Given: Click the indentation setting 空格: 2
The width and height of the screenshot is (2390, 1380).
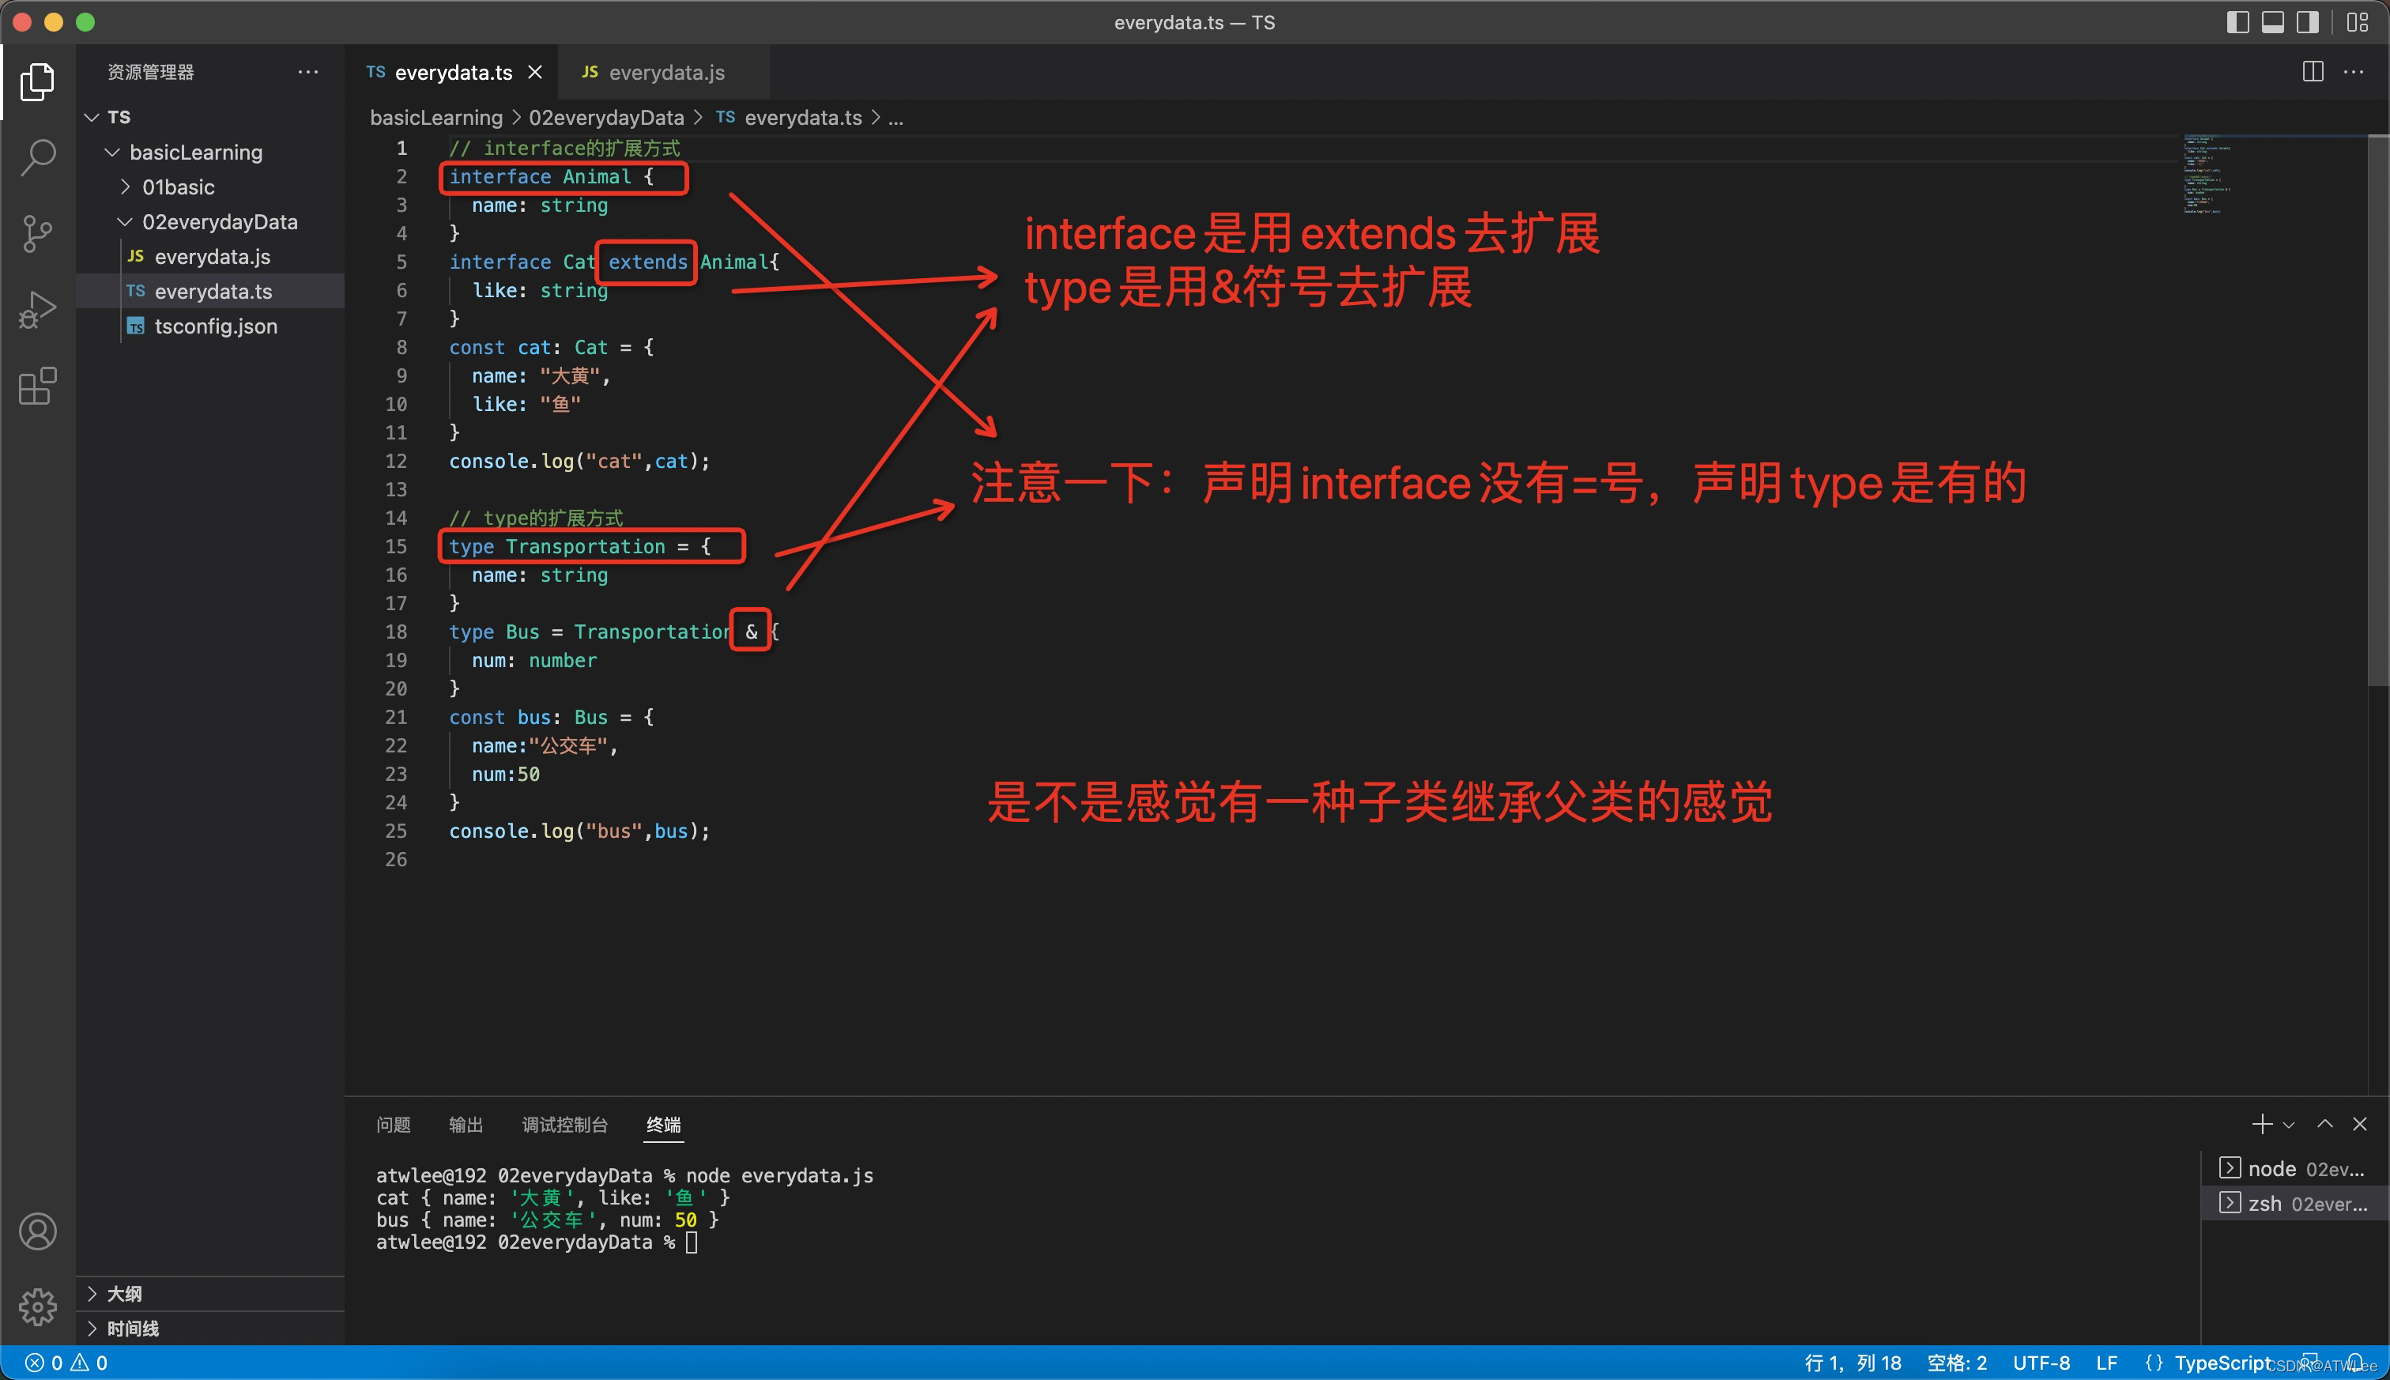Looking at the screenshot, I should click(1957, 1363).
